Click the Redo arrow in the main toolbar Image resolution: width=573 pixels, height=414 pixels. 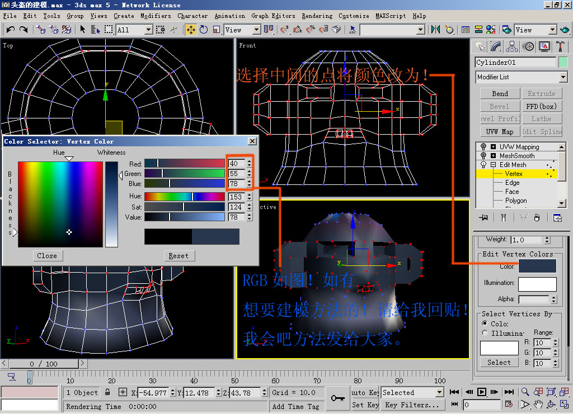[24, 30]
